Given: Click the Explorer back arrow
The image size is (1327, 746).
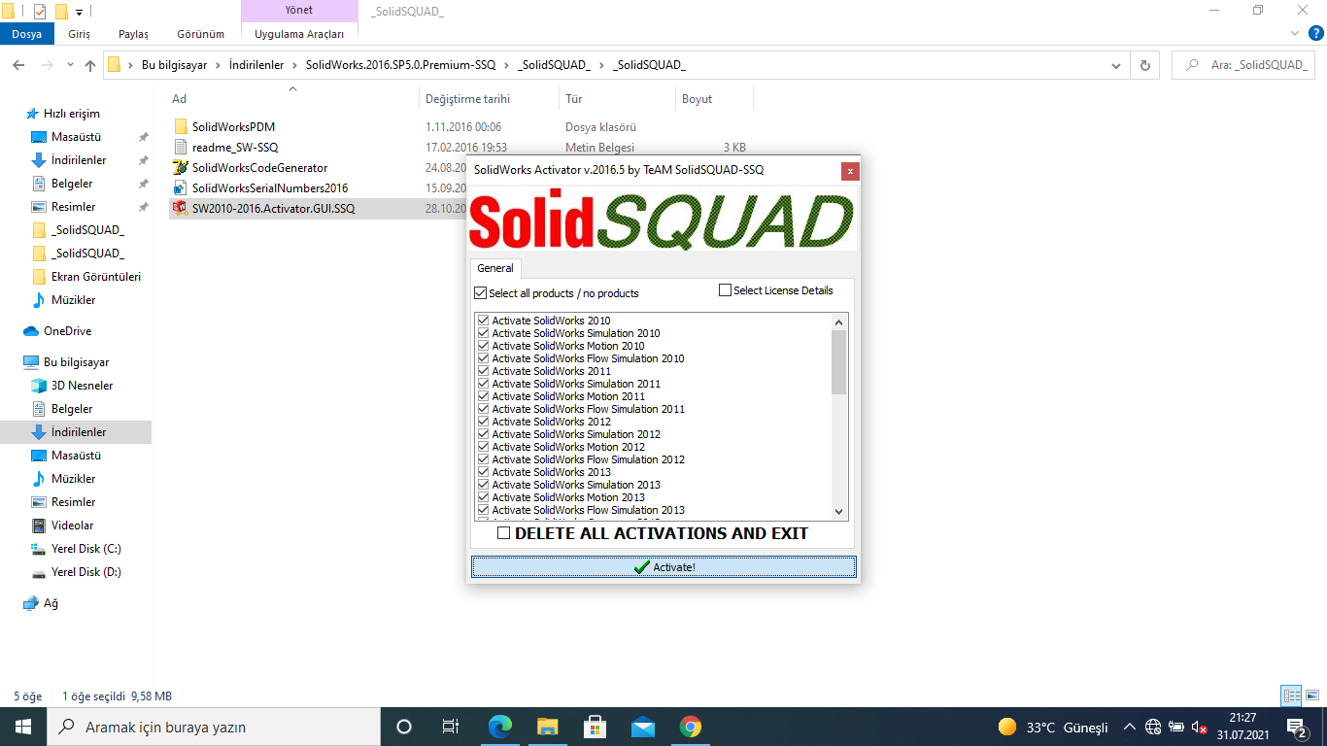Looking at the screenshot, I should [18, 65].
